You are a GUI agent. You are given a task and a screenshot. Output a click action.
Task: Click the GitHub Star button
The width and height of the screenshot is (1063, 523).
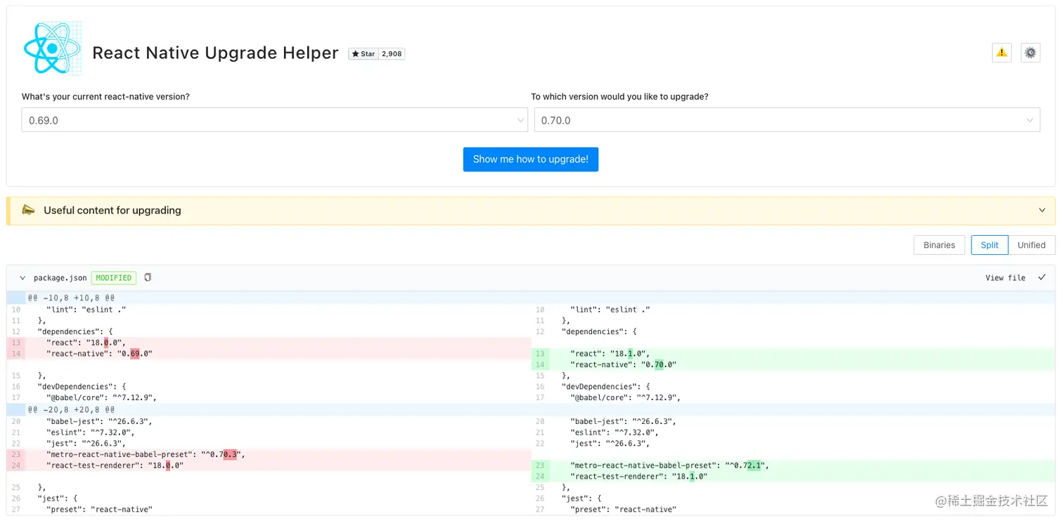point(363,54)
